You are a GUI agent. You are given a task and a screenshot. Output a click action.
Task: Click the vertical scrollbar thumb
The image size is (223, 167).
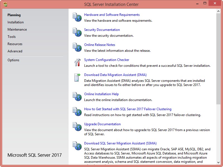coord(218,59)
